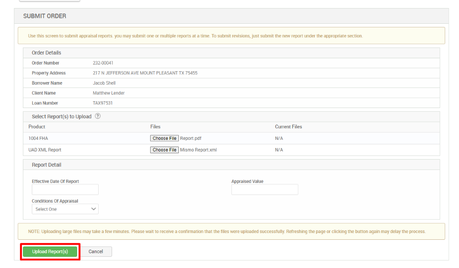Click the 1004 FHA product label
The height and width of the screenshot is (268, 459).
coord(38,138)
